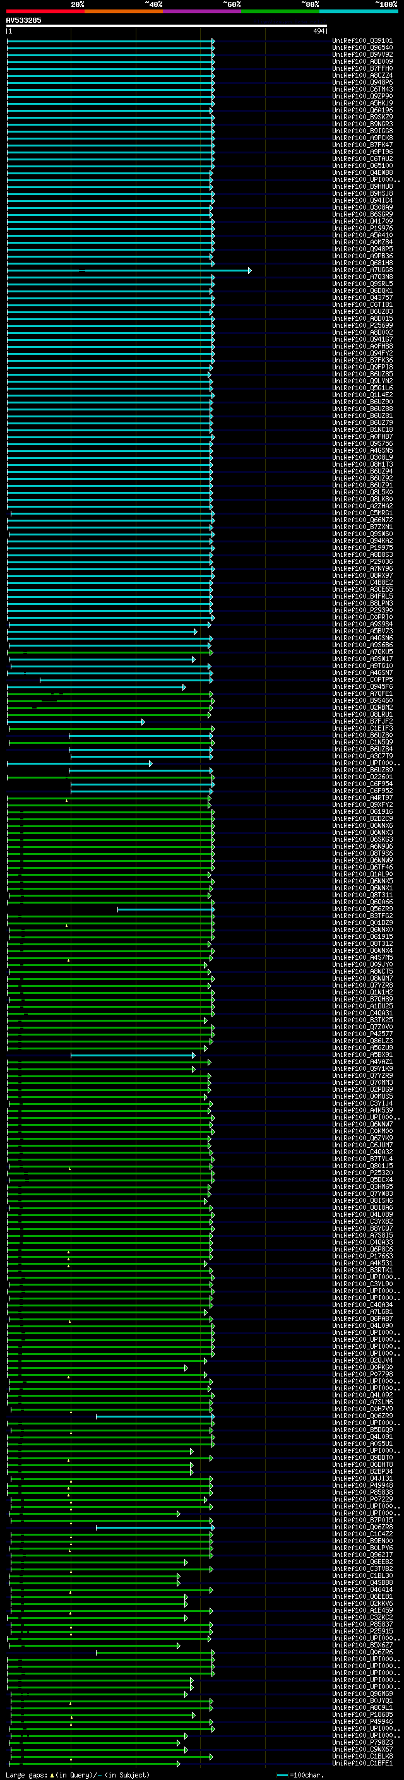Select the AV533285 query name

pos(23,20)
